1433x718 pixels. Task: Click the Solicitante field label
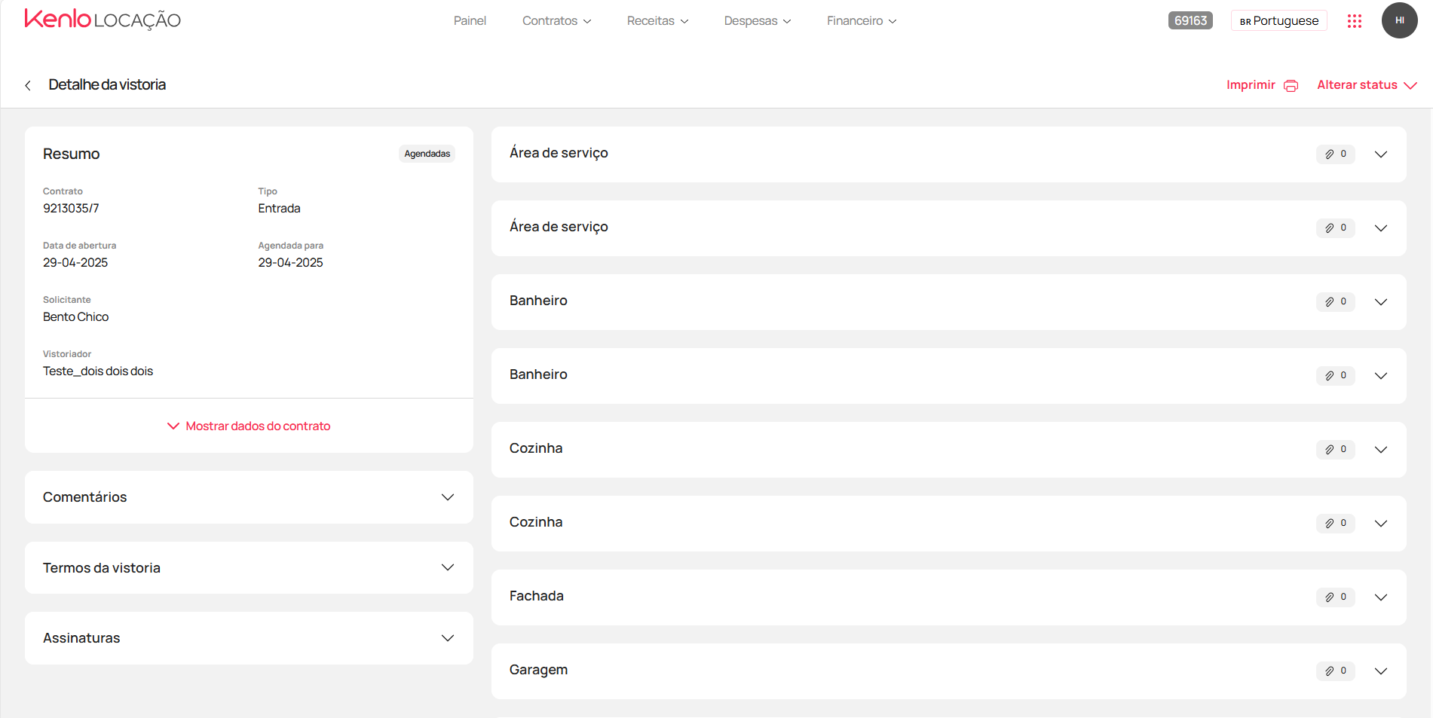[x=66, y=300]
